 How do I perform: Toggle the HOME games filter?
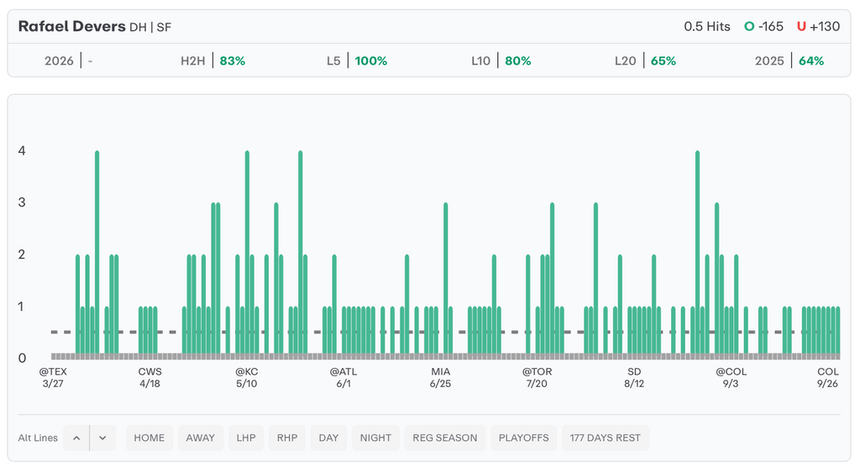pos(149,438)
